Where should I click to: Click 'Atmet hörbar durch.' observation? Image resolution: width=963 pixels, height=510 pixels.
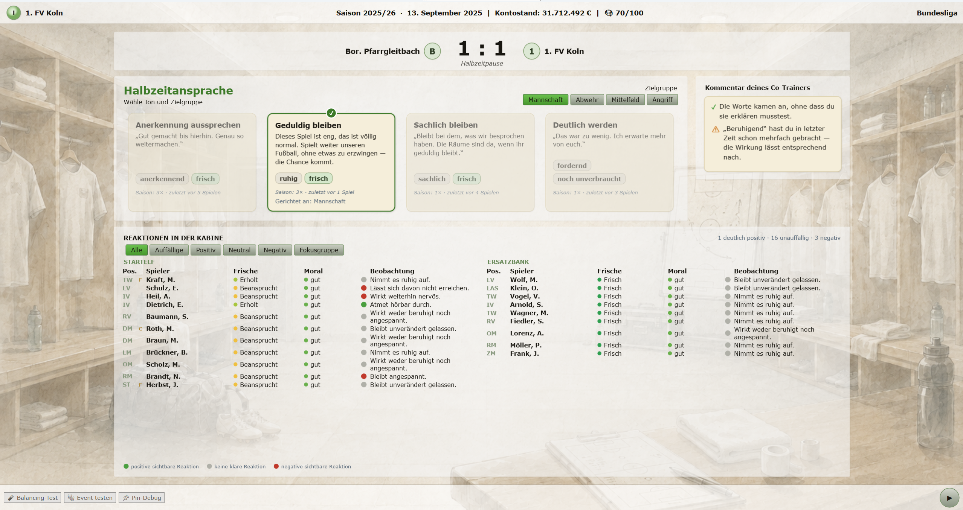(x=400, y=304)
